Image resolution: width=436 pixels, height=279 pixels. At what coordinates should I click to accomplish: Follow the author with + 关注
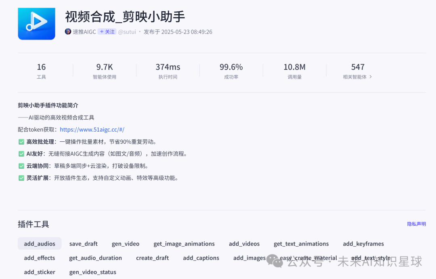[107, 32]
